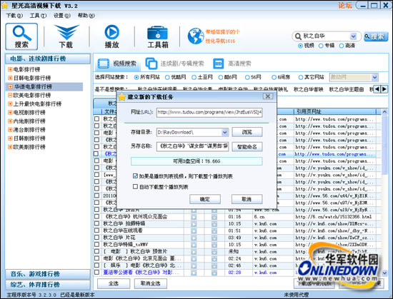Screen dimensions: 393x299
Task: Close the 建立新的下载任务 dialog
Action: click(268, 96)
